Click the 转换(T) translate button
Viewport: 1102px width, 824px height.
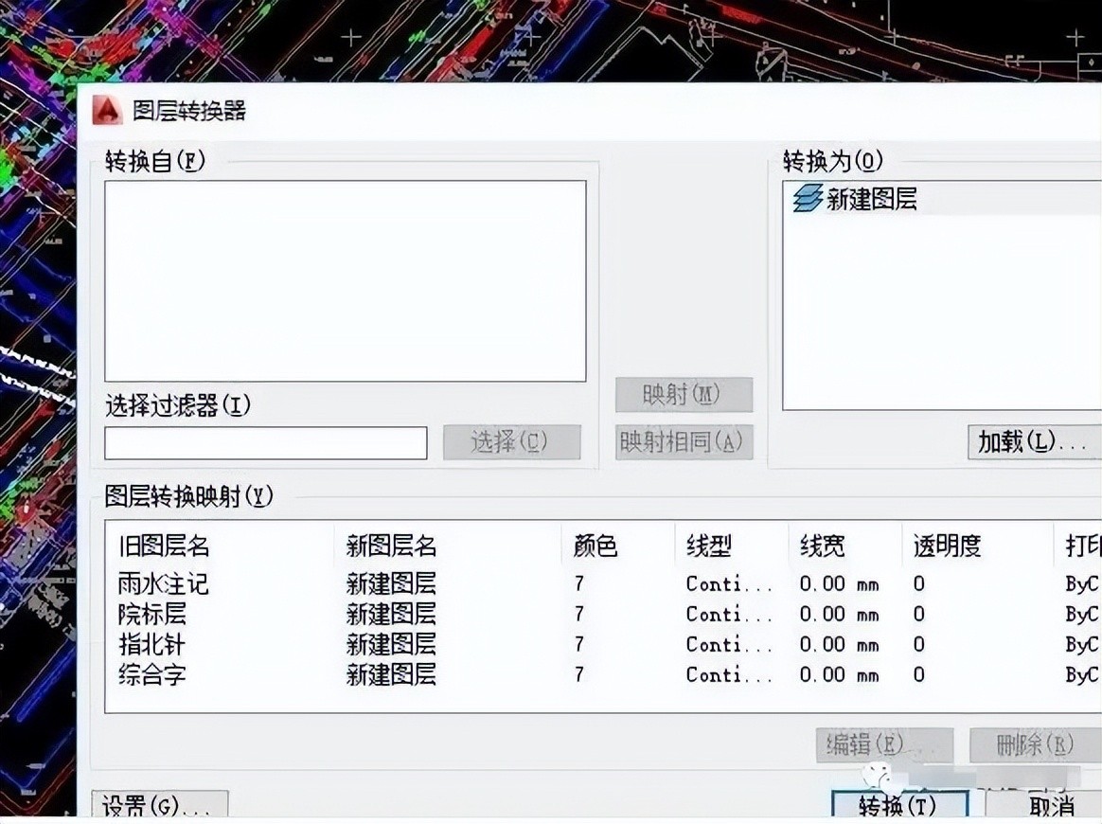pyautogui.click(x=898, y=806)
